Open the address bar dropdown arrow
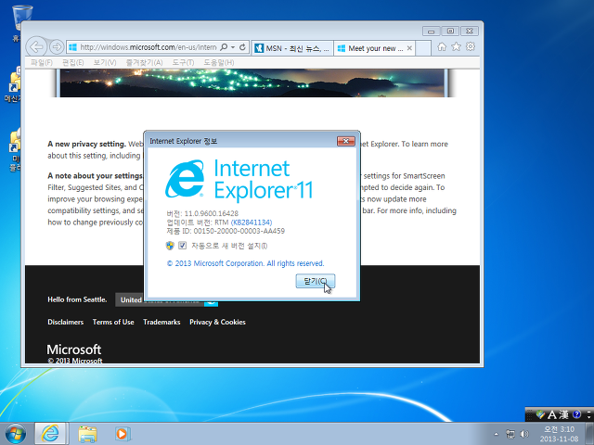The width and height of the screenshot is (594, 445). (x=233, y=47)
